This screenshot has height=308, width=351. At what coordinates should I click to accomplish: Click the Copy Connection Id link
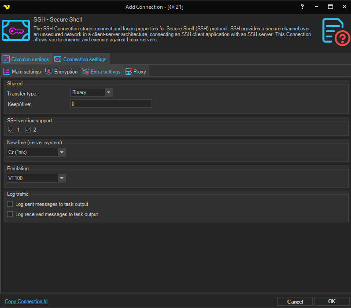pos(26,301)
